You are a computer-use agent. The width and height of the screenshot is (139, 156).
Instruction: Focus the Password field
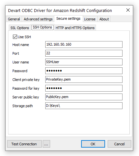point(84,71)
